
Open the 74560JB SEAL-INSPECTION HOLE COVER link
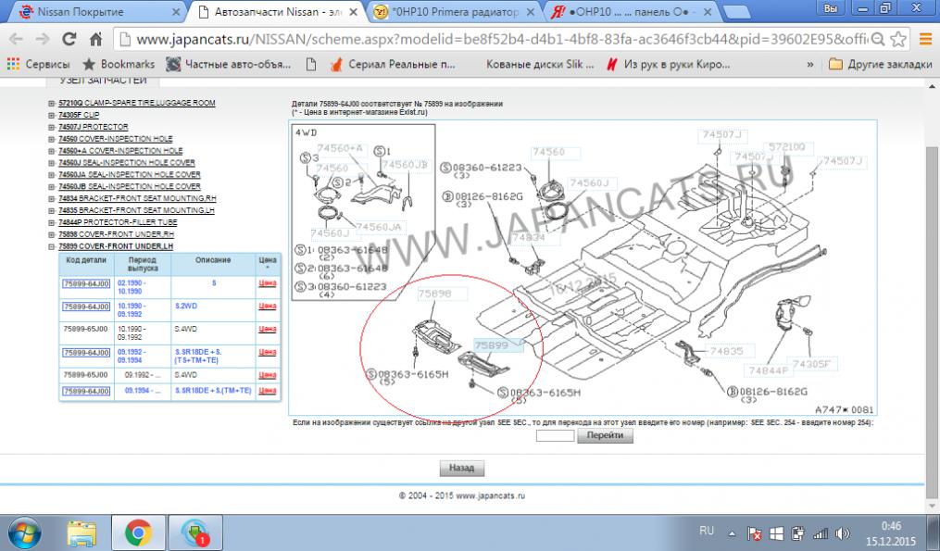[x=130, y=186]
